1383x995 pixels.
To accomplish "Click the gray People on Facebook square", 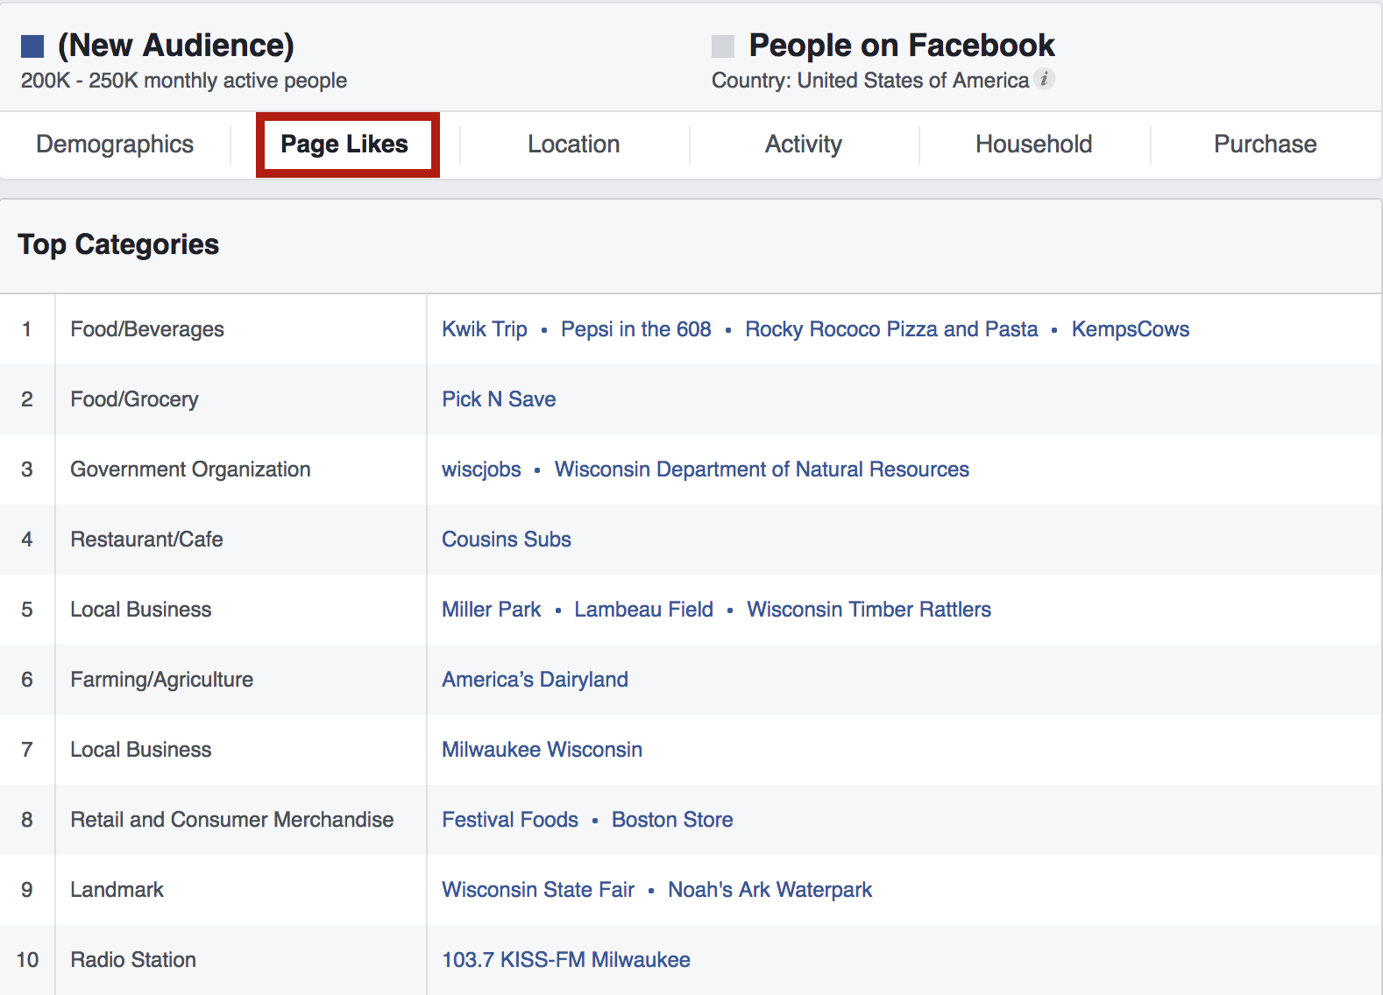I will 723,46.
